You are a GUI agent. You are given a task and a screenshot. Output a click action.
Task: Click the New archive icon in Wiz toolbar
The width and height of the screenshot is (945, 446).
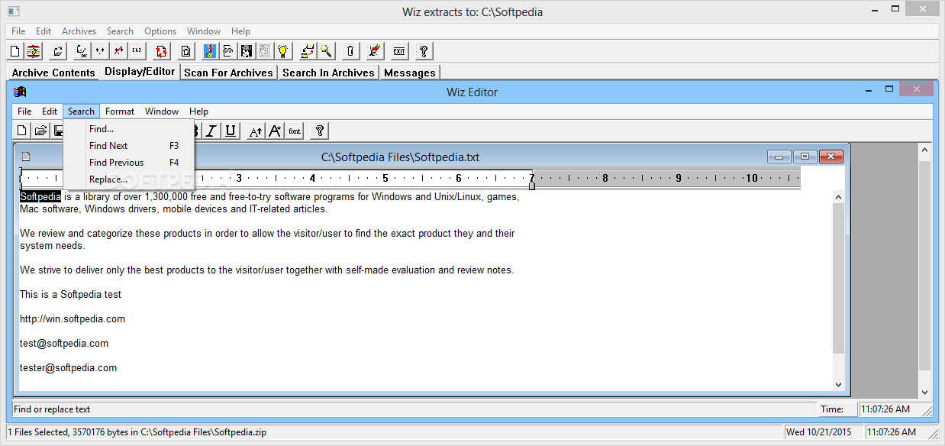pos(15,51)
